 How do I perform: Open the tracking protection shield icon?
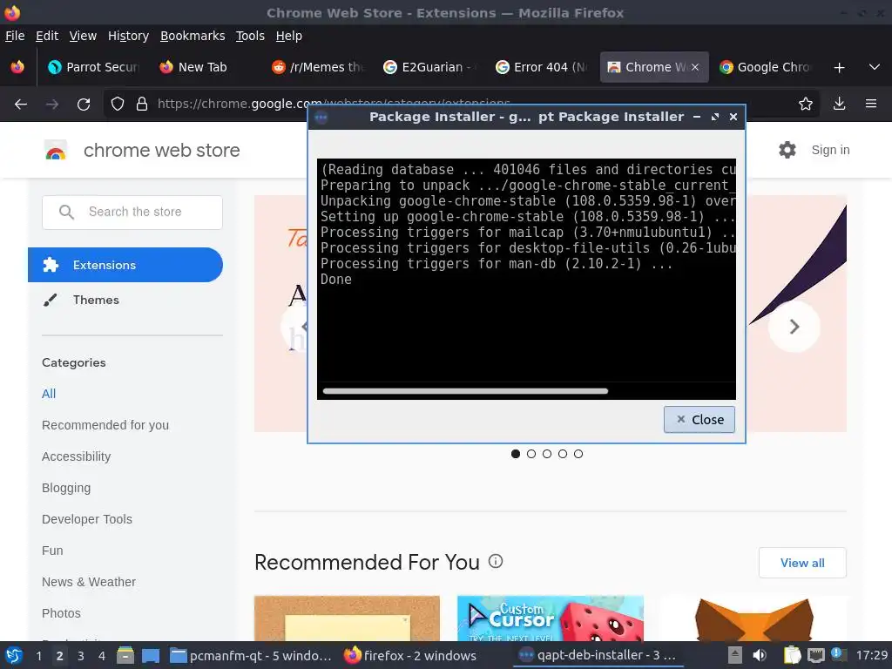[118, 105]
